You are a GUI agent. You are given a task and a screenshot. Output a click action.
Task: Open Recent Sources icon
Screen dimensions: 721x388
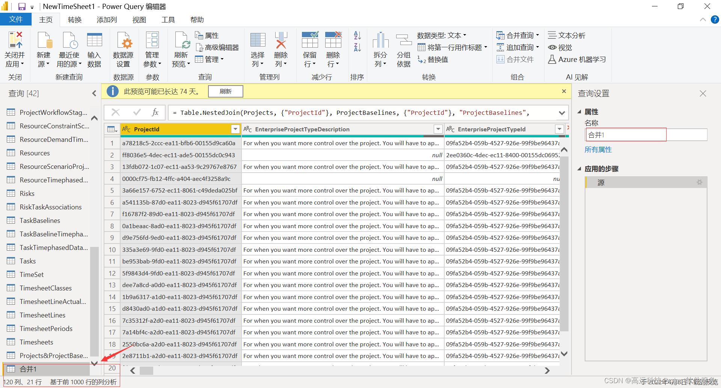coord(70,40)
